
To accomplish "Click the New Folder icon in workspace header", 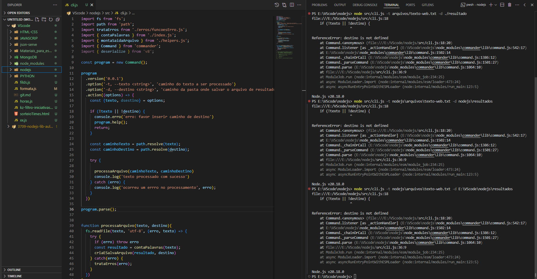I will click(44, 19).
